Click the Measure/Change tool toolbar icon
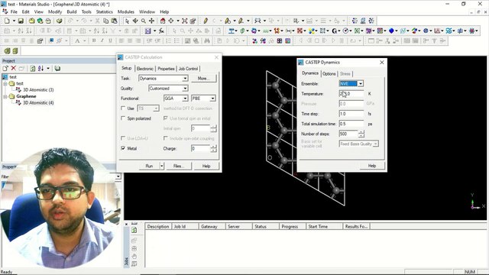Viewport: 489px width, 275px height. pyautogui.click(x=257, y=21)
